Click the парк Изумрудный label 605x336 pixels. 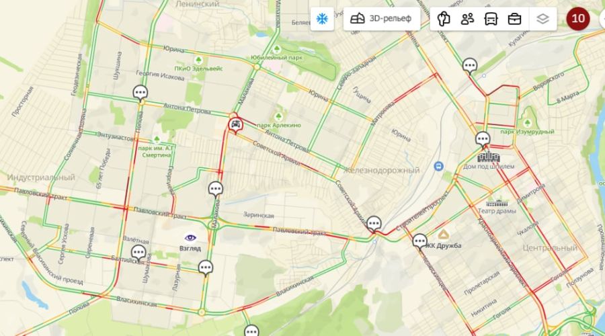pyautogui.click(x=527, y=132)
